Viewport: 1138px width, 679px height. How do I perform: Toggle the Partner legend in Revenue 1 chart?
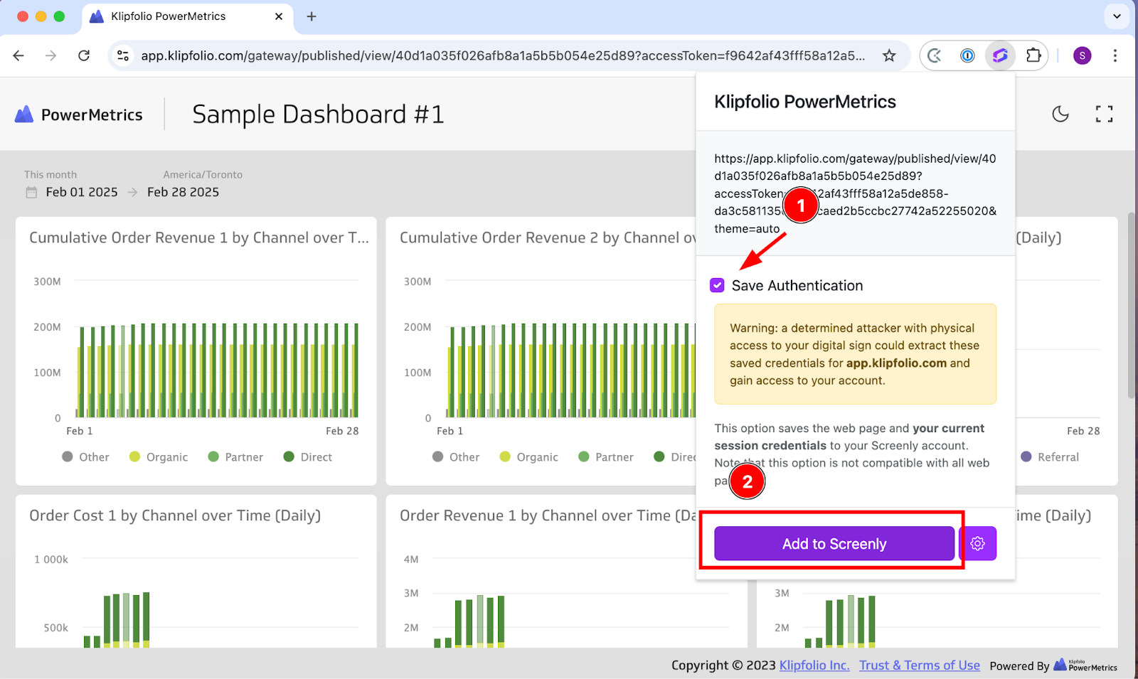click(x=235, y=457)
